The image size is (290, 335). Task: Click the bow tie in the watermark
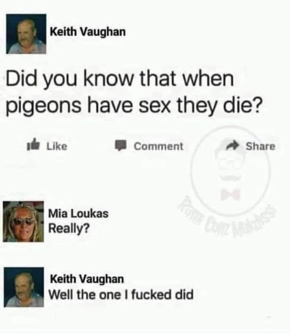pos(231,194)
